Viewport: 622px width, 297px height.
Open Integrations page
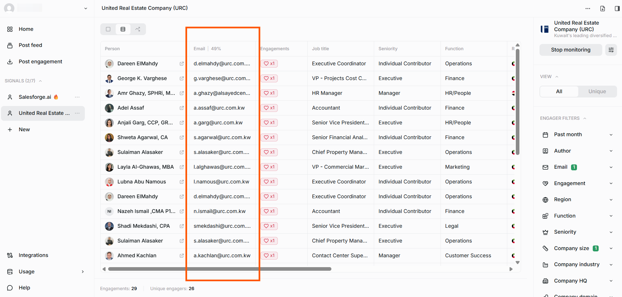pos(33,255)
